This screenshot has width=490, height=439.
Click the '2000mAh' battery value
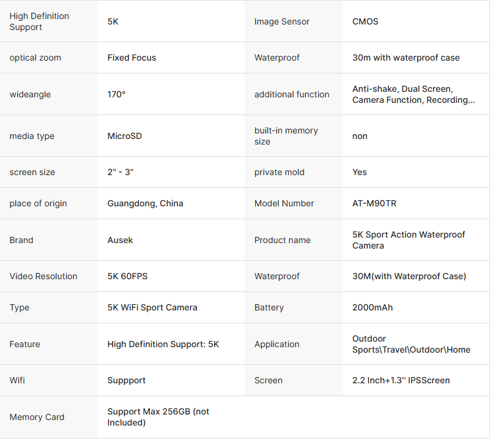pos(373,307)
